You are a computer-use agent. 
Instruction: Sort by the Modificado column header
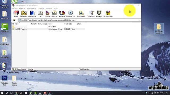tap(70, 24)
